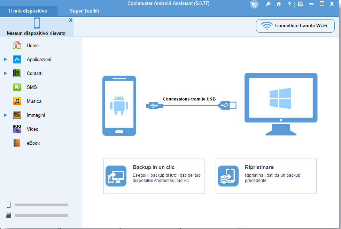The height and width of the screenshot is (229, 341).
Task: Click the phone icon above Nessun dispositivo rilevato
Action: click(37, 23)
